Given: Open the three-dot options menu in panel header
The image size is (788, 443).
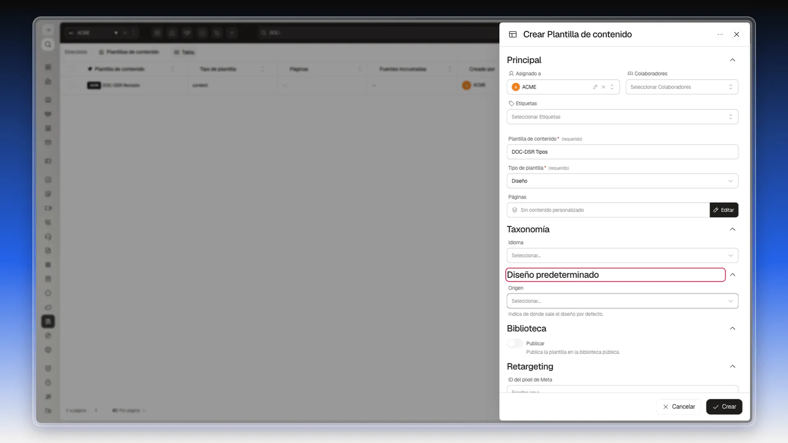Looking at the screenshot, I should (720, 34).
